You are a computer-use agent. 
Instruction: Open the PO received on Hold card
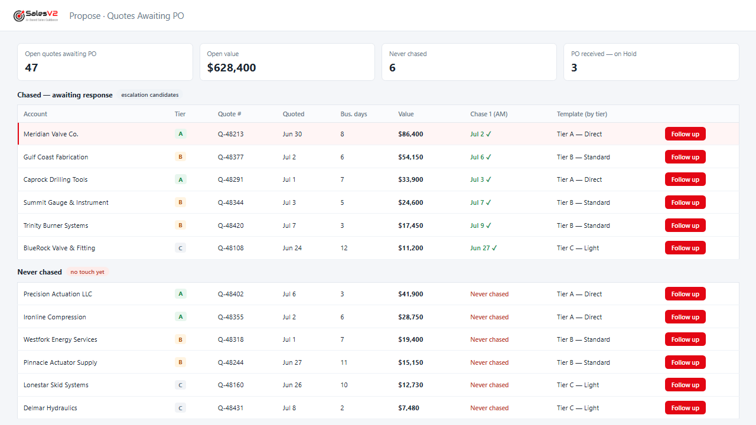pos(651,62)
